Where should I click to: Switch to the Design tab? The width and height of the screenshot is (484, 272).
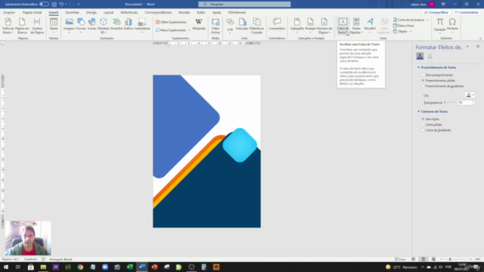click(x=92, y=13)
